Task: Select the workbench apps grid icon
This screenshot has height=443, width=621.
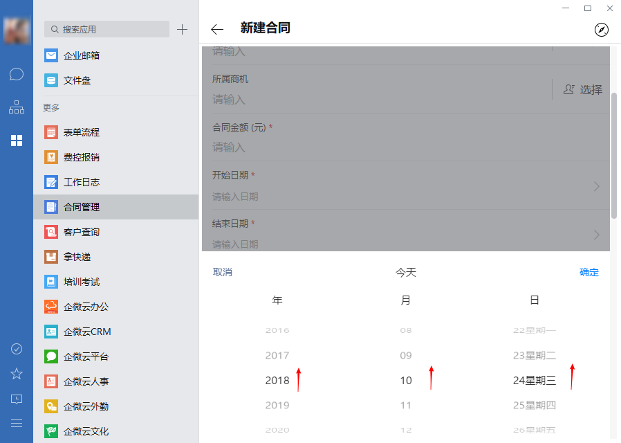Action: [17, 141]
